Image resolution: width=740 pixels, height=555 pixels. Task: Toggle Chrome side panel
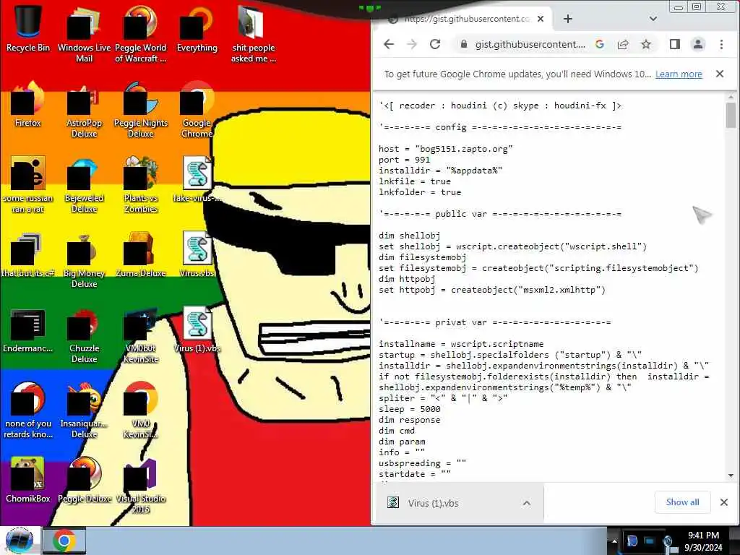click(675, 44)
